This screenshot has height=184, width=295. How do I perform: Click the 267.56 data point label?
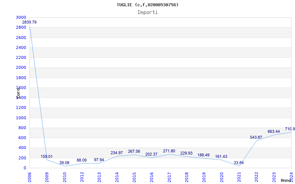[134, 151]
